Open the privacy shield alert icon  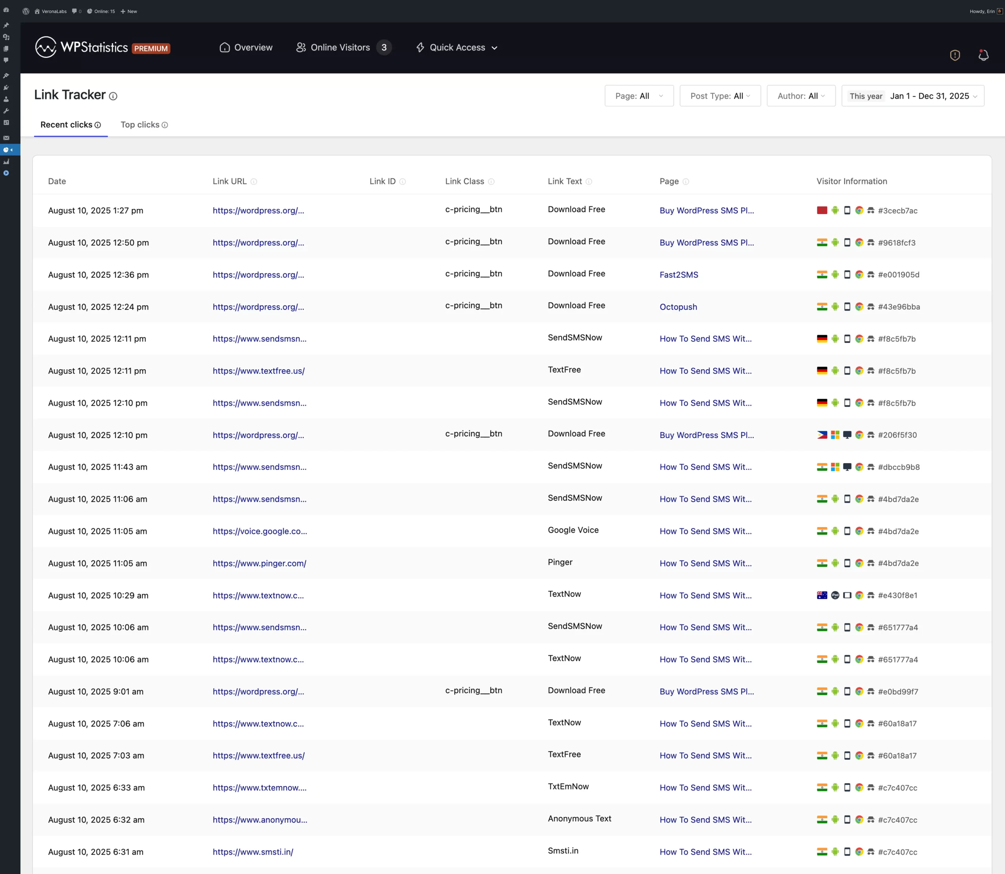[x=955, y=55]
